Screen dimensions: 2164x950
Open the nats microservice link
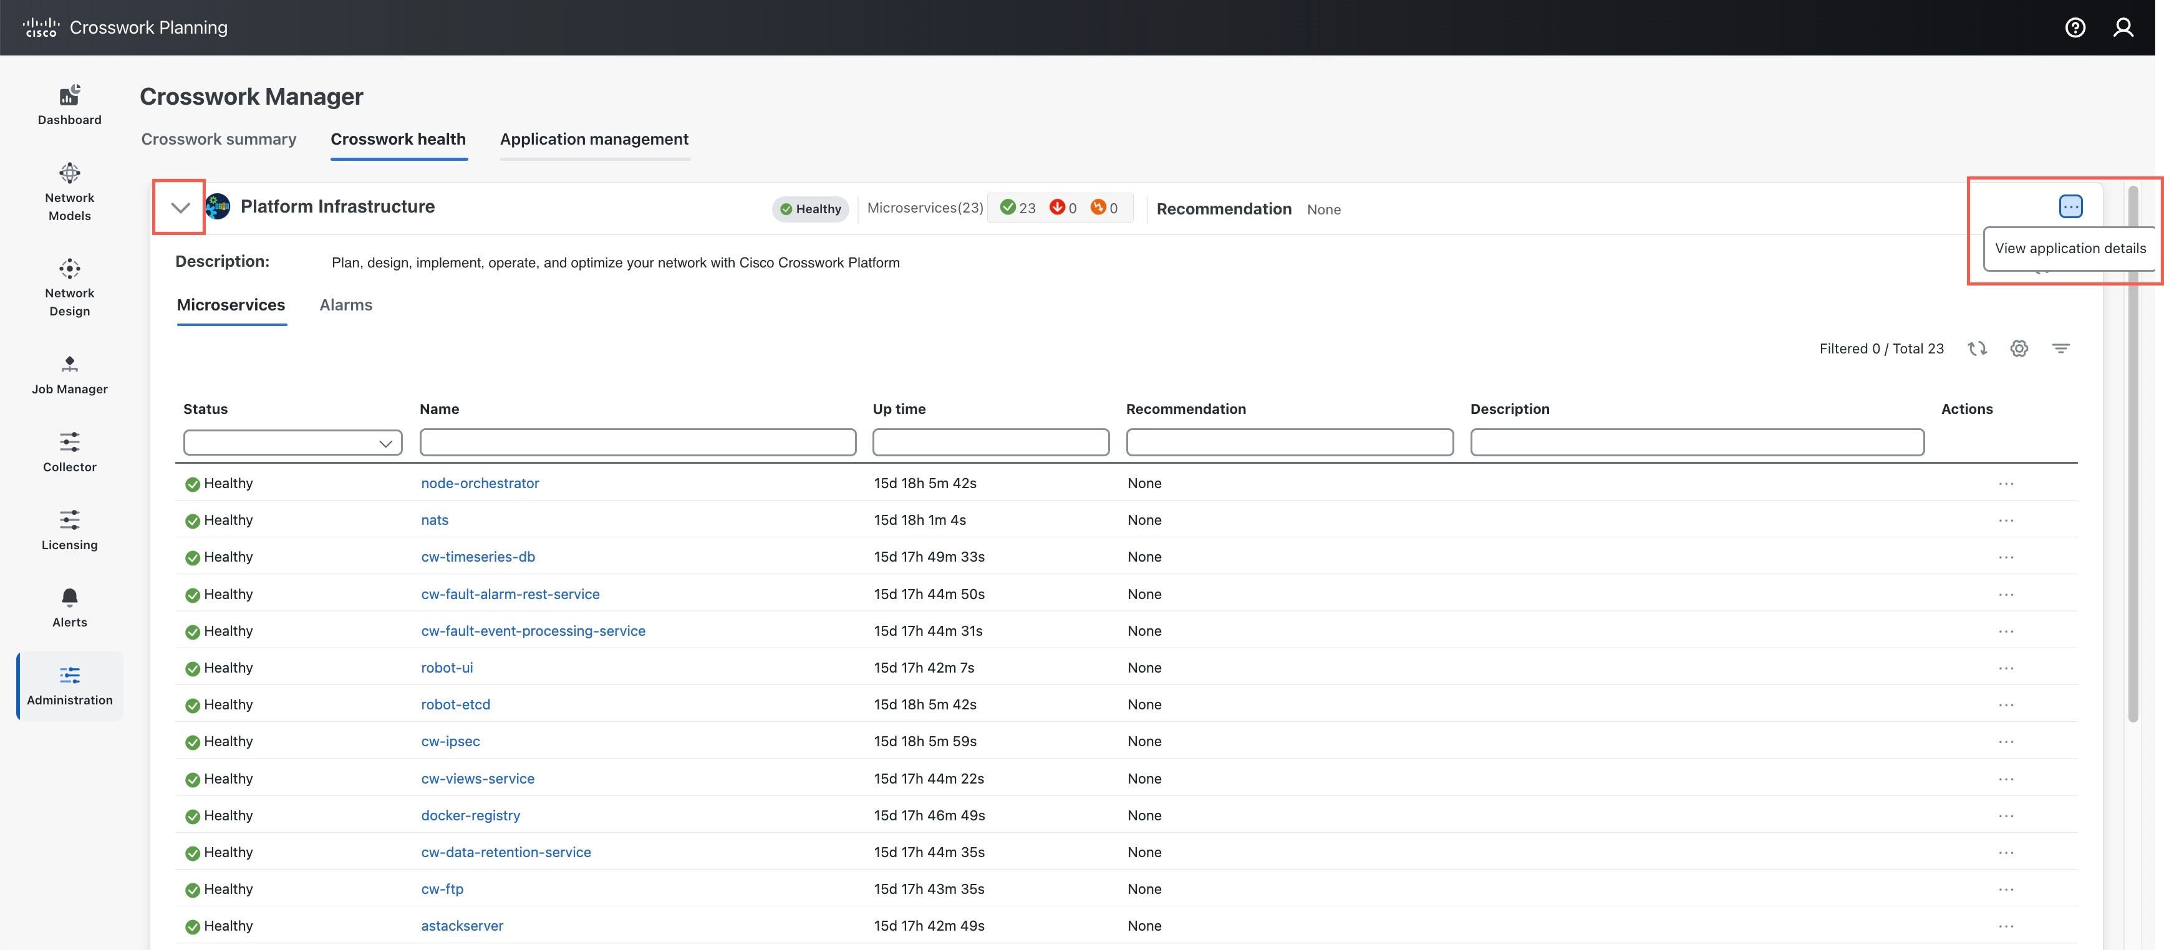click(x=434, y=521)
